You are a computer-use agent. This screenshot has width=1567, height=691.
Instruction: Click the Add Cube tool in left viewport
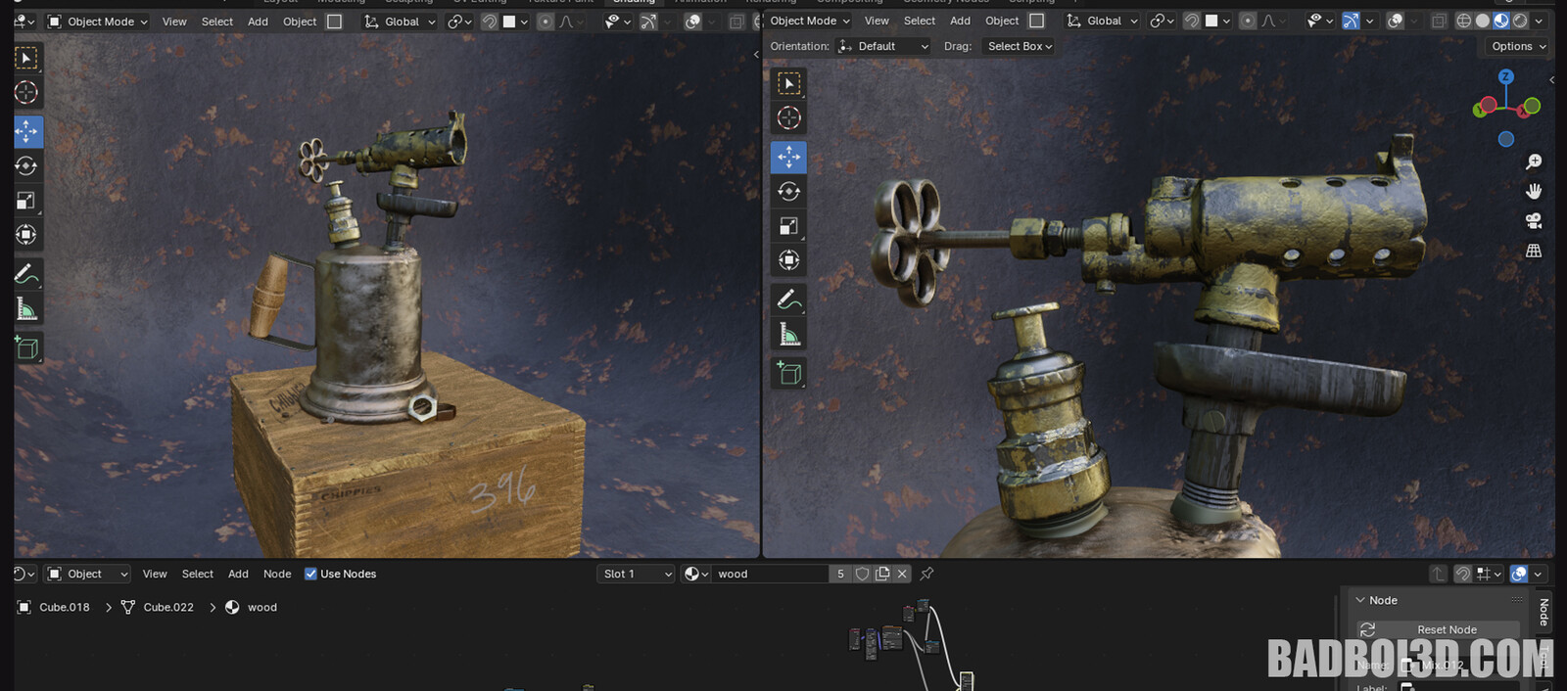tap(27, 347)
